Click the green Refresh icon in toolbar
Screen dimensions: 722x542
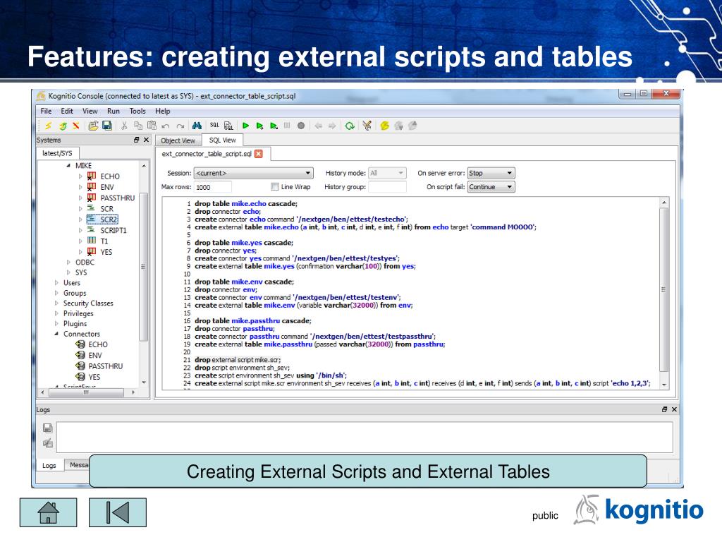click(x=350, y=126)
